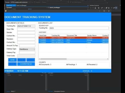Screen dimensions: 125x93
Task: Click the Forward arrow in Solution Explorer toolbar
Action: click(x=93, y=8)
